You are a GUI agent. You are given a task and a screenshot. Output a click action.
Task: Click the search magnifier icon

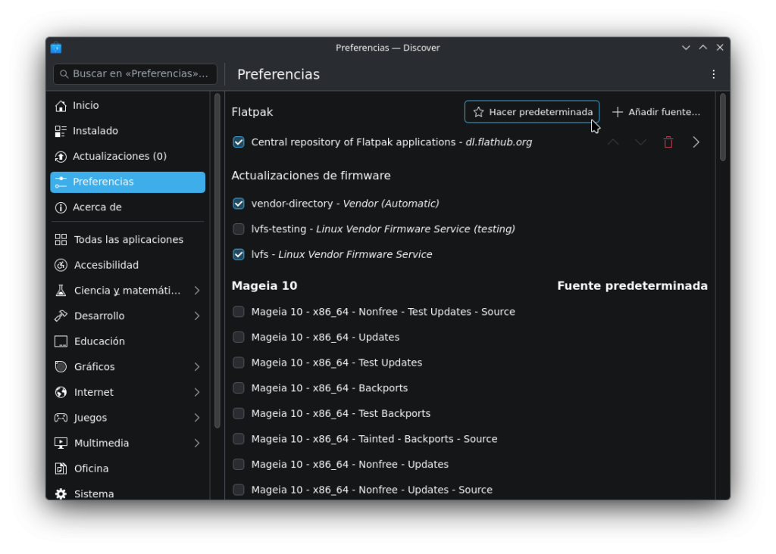coord(64,74)
